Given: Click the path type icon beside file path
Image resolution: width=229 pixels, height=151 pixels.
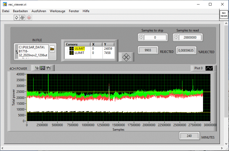Looking at the screenshot, I should tap(17, 52).
